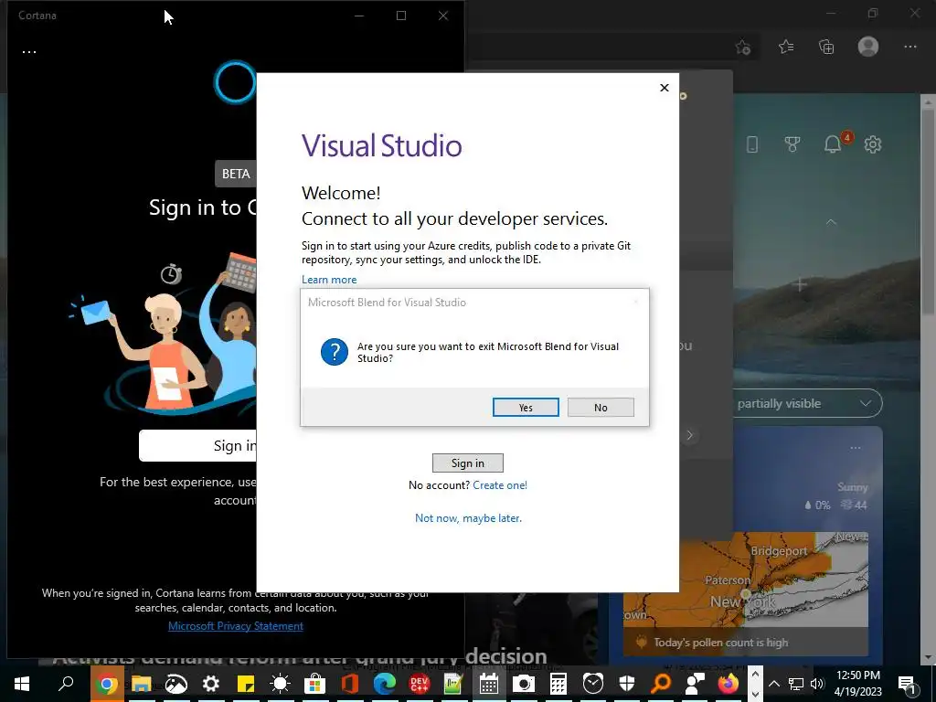Open File Explorer from taskbar
The image size is (936, 702).
coord(142,684)
